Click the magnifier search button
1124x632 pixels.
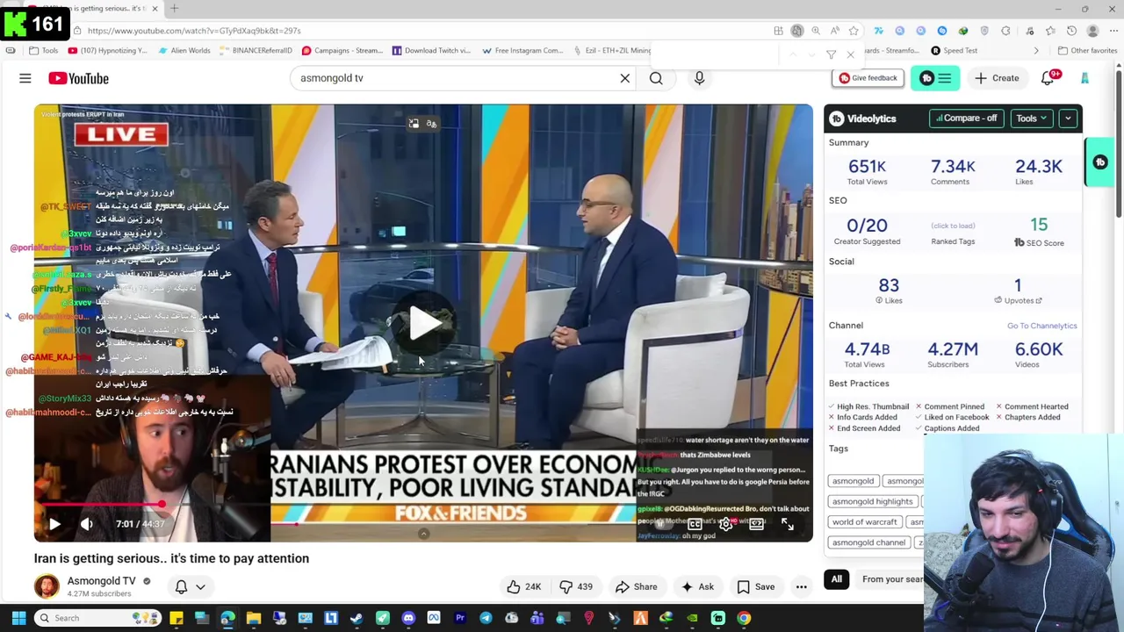pos(656,78)
